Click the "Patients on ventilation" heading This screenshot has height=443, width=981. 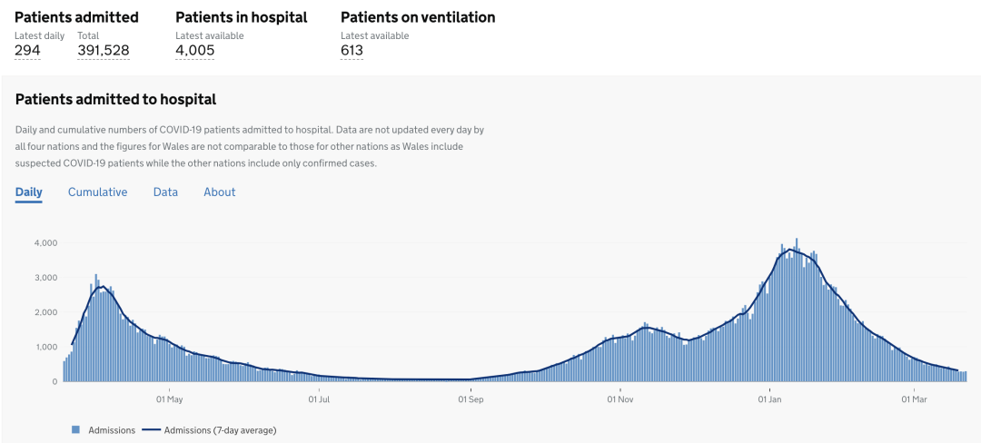click(418, 17)
